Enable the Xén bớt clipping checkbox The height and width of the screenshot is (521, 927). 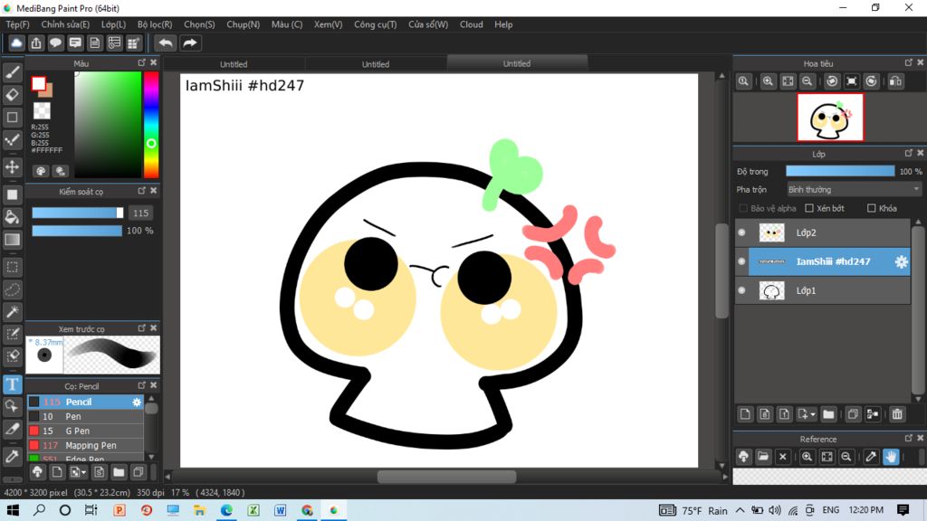(x=809, y=209)
